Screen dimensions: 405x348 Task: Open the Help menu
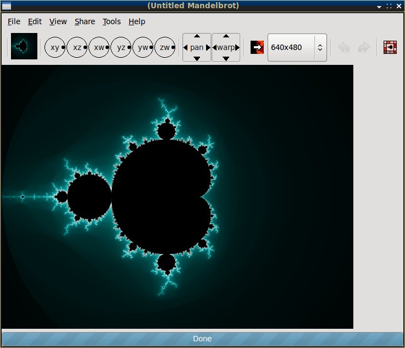pos(137,21)
